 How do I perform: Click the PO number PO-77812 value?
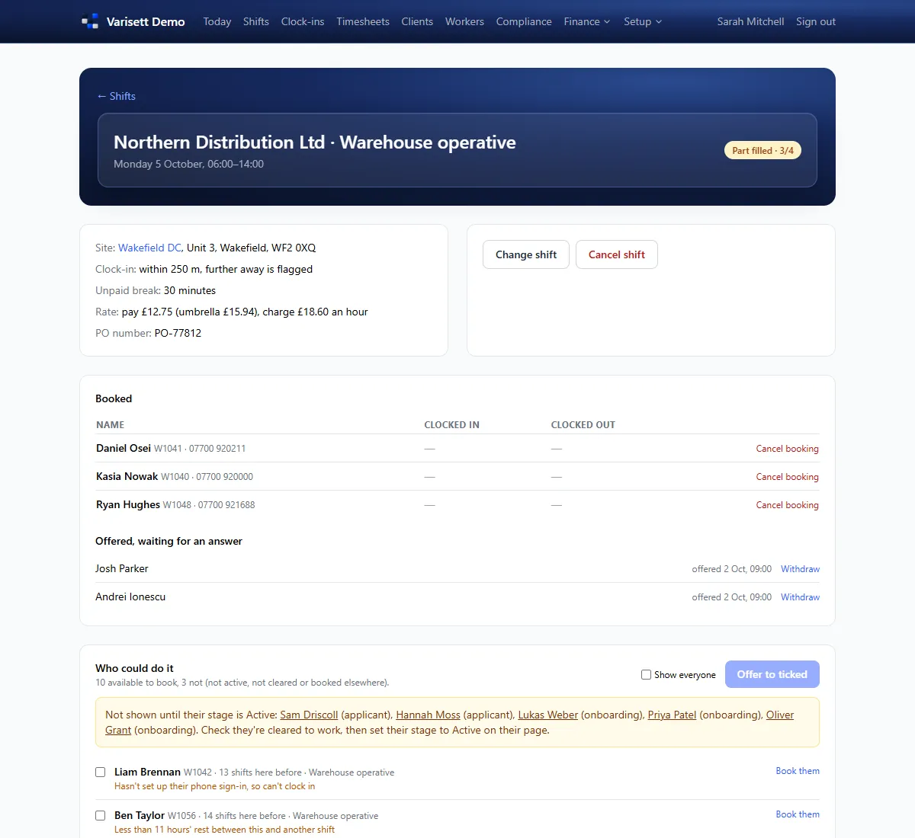(178, 333)
